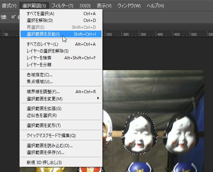Image resolution: width=213 pixels, height=172 pixels.
Task: Click 選択範囲を反転(I) menu entry
Action: [61, 34]
